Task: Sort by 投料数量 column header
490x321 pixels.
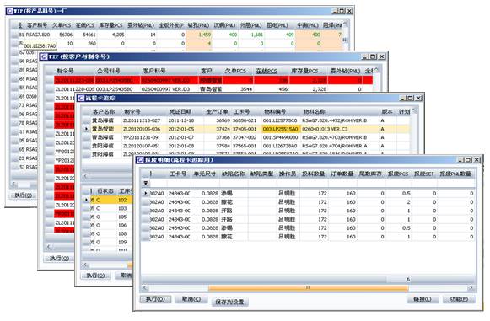Action: tap(313, 174)
